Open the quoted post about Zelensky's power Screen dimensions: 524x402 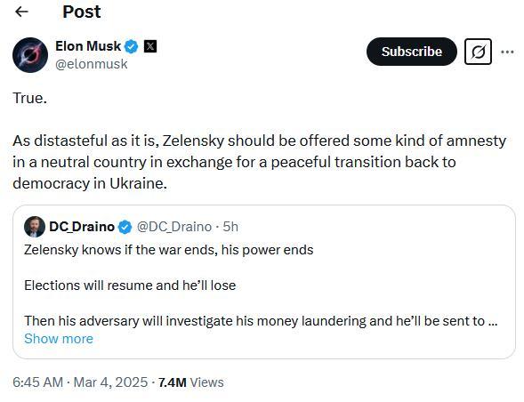coord(264,282)
